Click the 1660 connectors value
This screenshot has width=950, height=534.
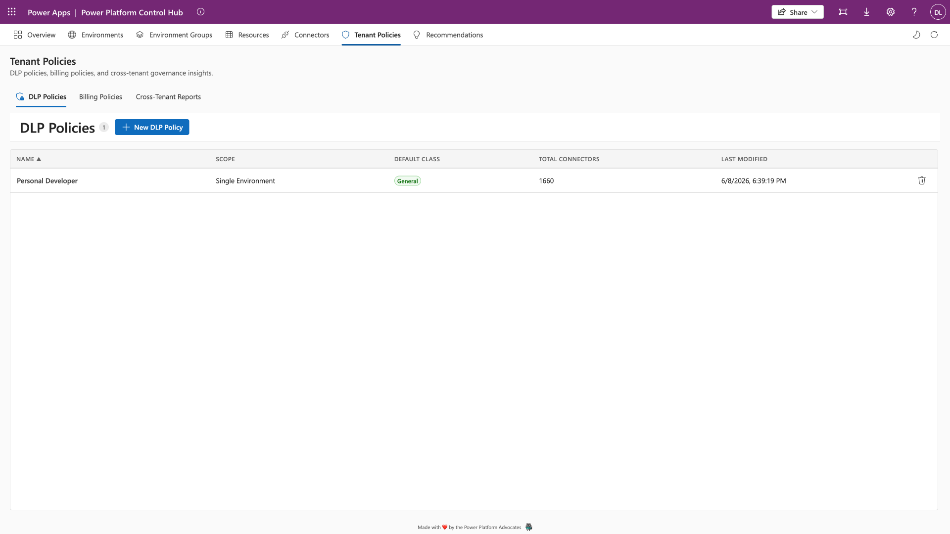click(546, 181)
